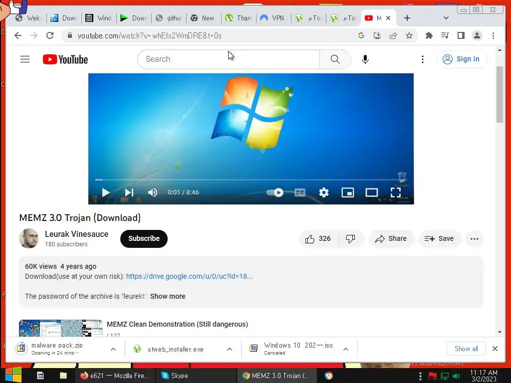Open the YouTube hamburger guide menu
The height and width of the screenshot is (383, 511).
(25, 59)
